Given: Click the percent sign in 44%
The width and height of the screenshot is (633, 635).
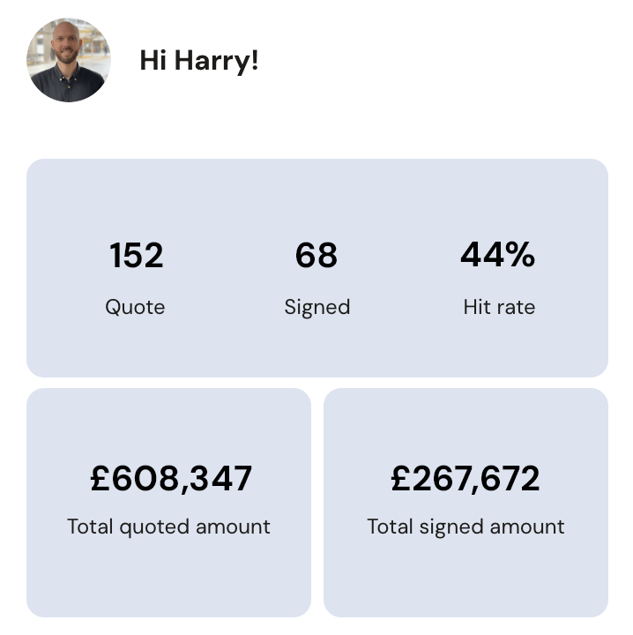Looking at the screenshot, I should [520, 256].
